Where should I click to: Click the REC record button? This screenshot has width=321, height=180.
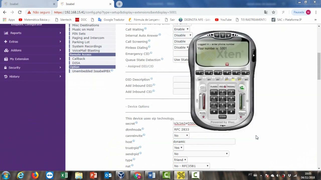(222, 86)
